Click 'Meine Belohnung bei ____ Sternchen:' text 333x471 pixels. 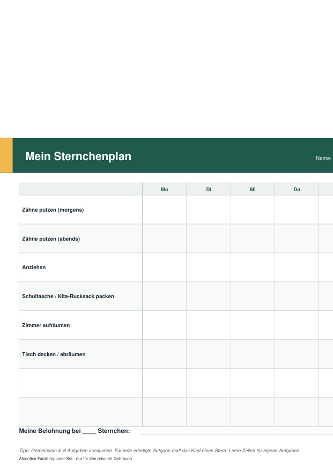75,431
